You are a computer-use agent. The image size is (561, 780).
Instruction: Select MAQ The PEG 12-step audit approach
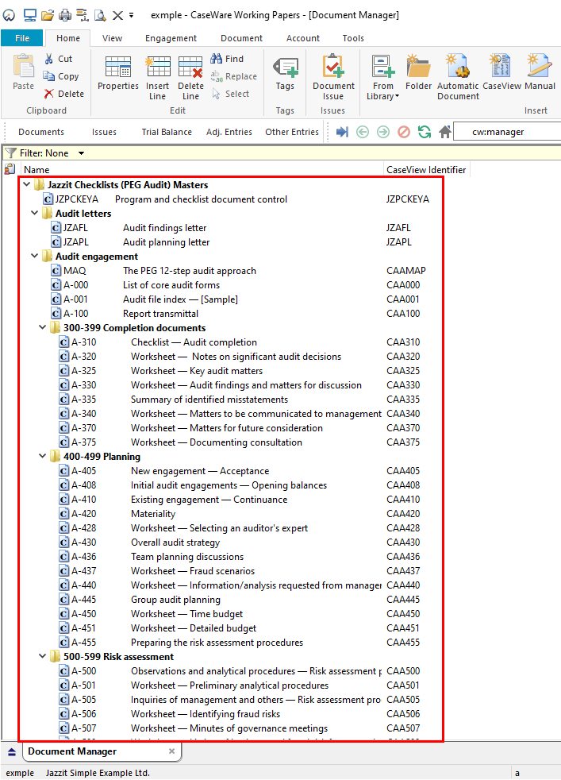pyautogui.click(x=239, y=271)
